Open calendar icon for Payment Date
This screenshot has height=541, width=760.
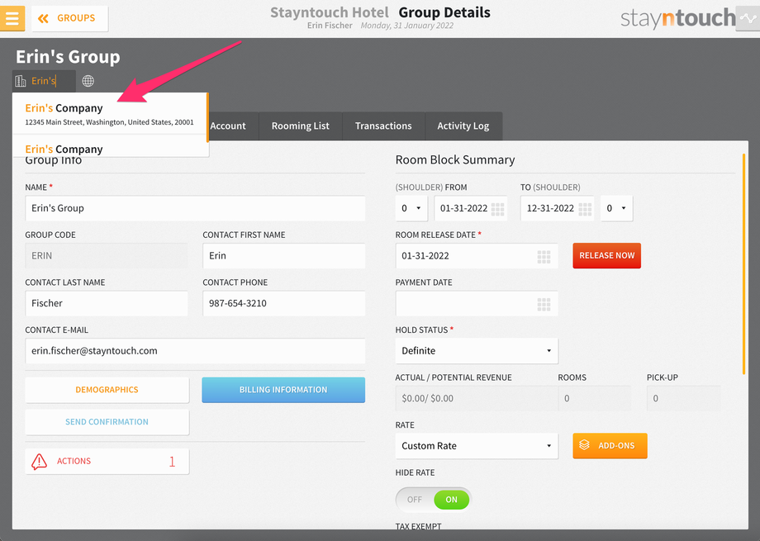(544, 304)
